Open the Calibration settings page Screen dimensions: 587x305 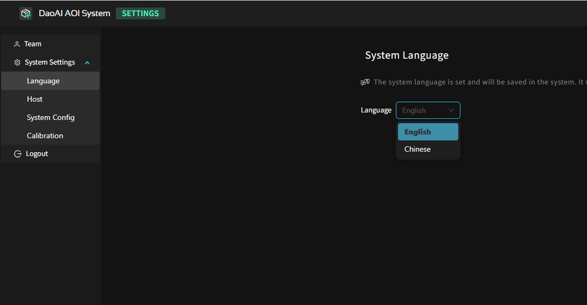tap(45, 136)
